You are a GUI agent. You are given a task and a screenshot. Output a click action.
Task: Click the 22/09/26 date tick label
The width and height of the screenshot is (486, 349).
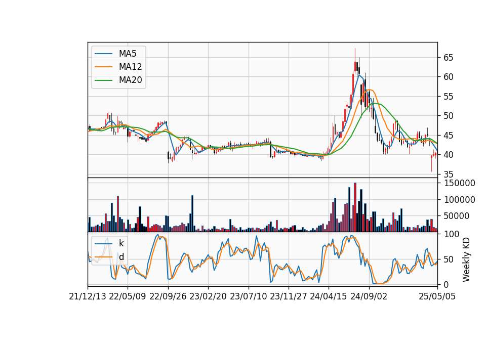168,297
